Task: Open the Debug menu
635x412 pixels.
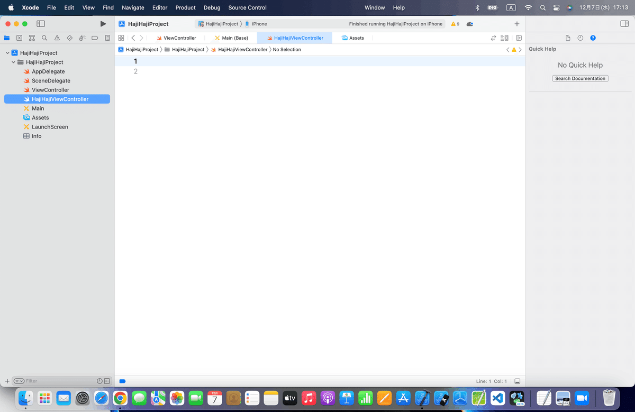Action: [x=212, y=7]
